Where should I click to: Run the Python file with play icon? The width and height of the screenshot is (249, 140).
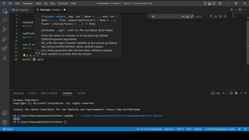click(x=232, y=10)
